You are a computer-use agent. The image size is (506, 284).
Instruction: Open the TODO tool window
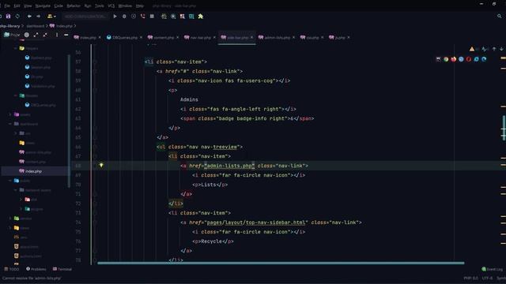tap(12, 269)
